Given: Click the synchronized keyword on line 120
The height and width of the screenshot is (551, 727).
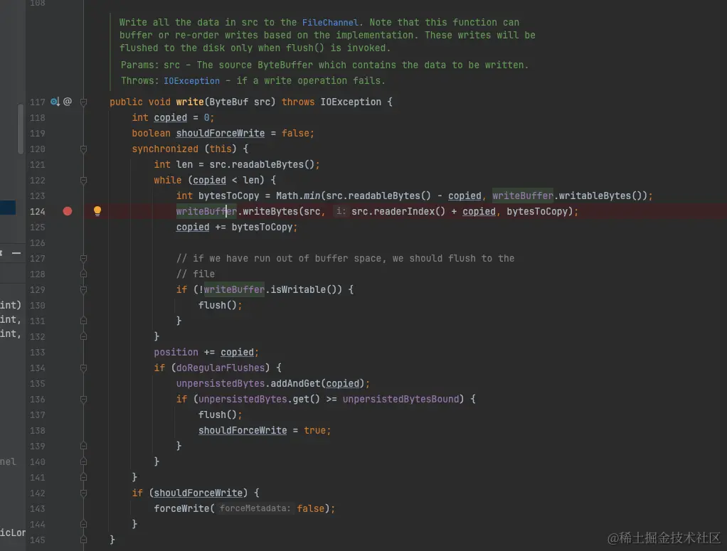Looking at the screenshot, I should click(165, 149).
